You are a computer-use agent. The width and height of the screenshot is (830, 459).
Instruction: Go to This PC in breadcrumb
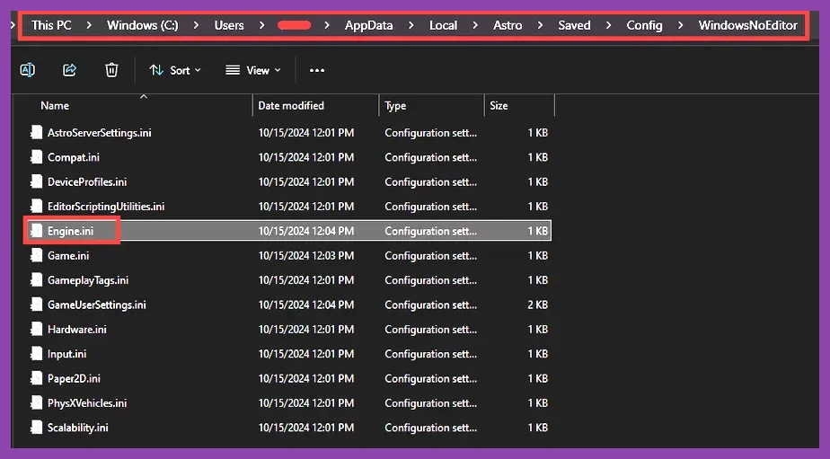51,25
